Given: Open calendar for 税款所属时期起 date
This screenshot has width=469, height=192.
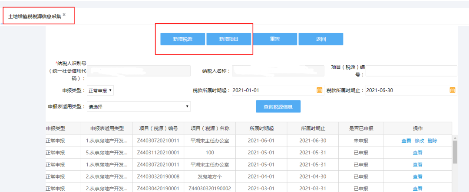Looking at the screenshot, I should tap(320, 90).
